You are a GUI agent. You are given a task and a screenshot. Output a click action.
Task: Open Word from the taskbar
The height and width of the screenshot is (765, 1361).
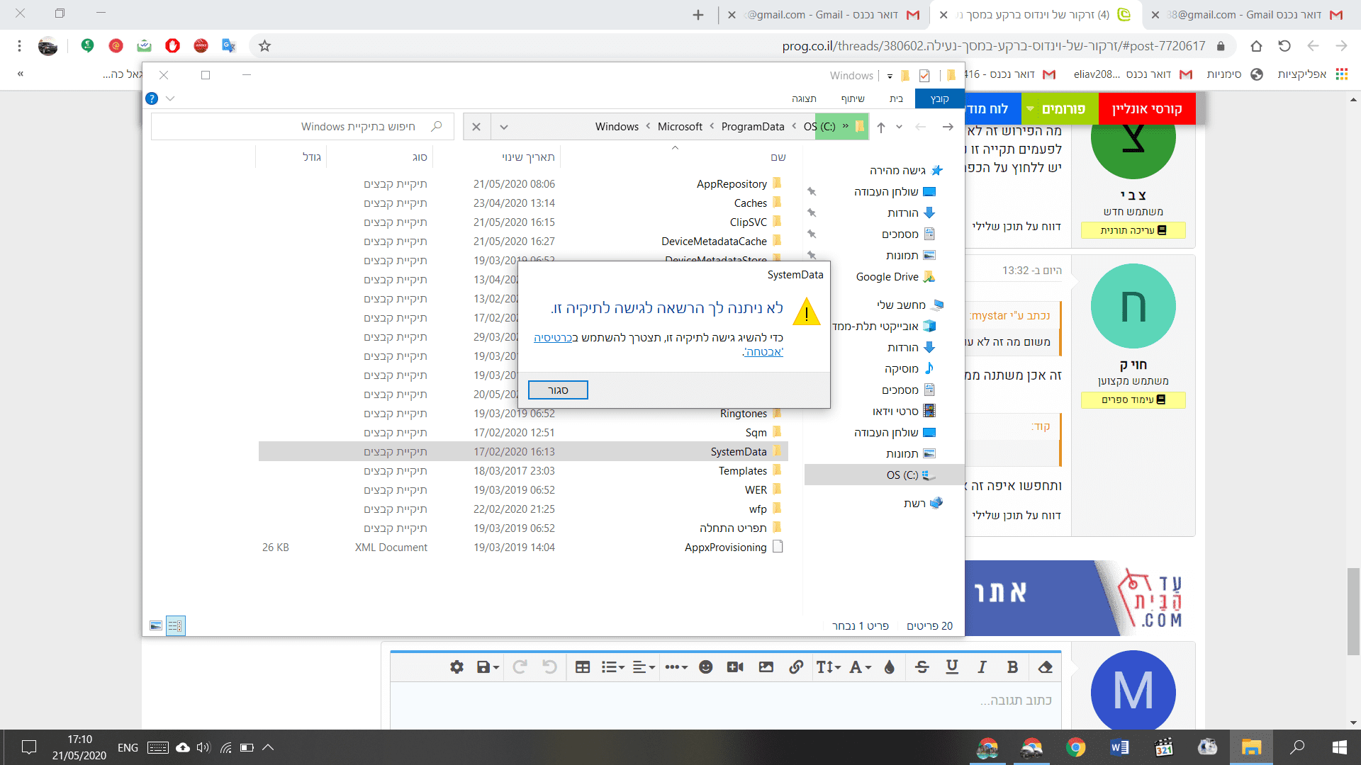[1119, 747]
